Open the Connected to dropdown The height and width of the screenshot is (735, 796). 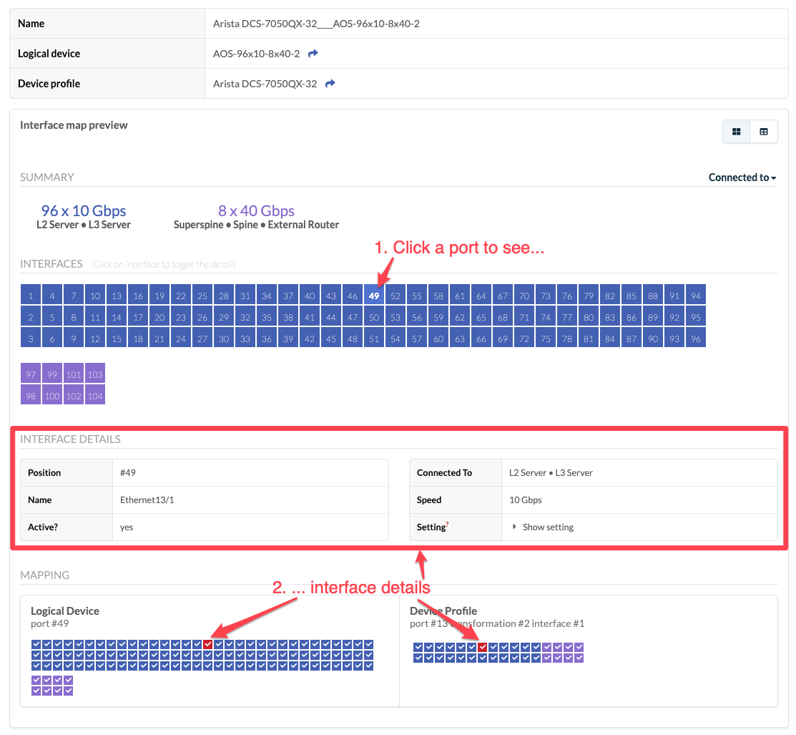[x=742, y=177]
